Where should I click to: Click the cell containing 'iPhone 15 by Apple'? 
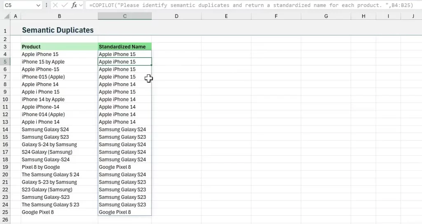[x=59, y=62]
